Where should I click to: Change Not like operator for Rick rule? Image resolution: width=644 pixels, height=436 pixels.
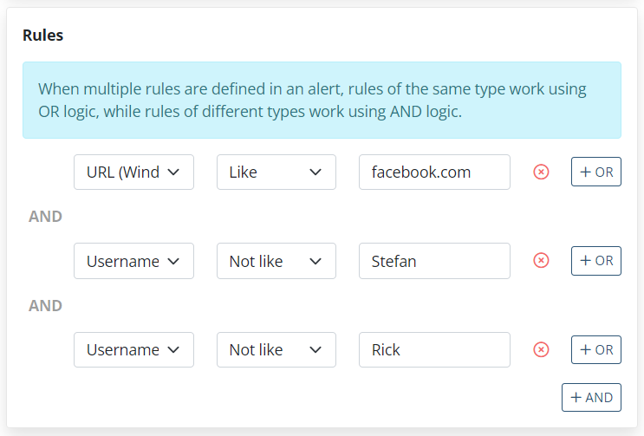pos(276,349)
